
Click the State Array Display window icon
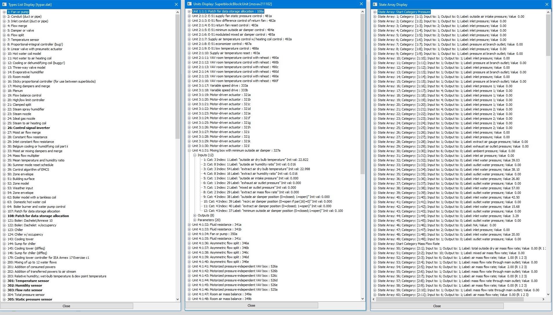pyautogui.click(x=375, y=5)
